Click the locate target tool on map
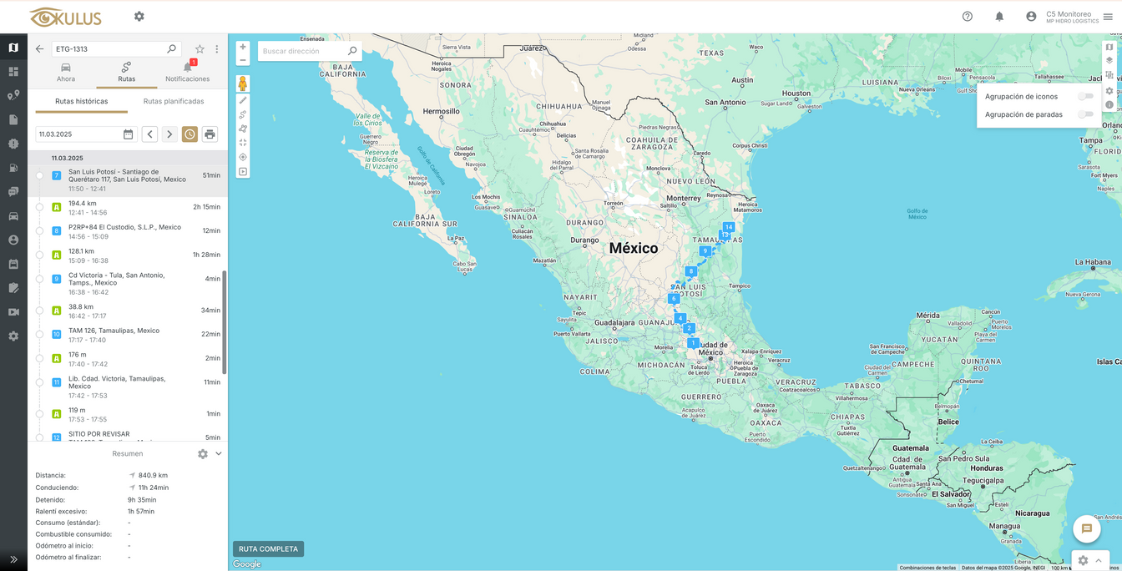Image resolution: width=1122 pixels, height=571 pixels. click(x=243, y=157)
